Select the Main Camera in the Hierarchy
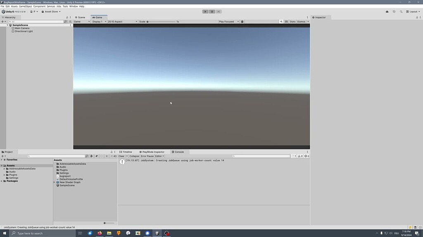The height and width of the screenshot is (237, 423). coord(21,28)
